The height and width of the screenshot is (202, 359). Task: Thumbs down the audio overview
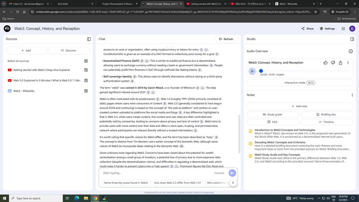(x=333, y=63)
